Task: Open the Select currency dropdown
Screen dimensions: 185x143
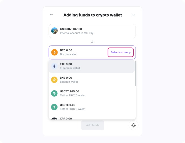Action: pos(120,52)
